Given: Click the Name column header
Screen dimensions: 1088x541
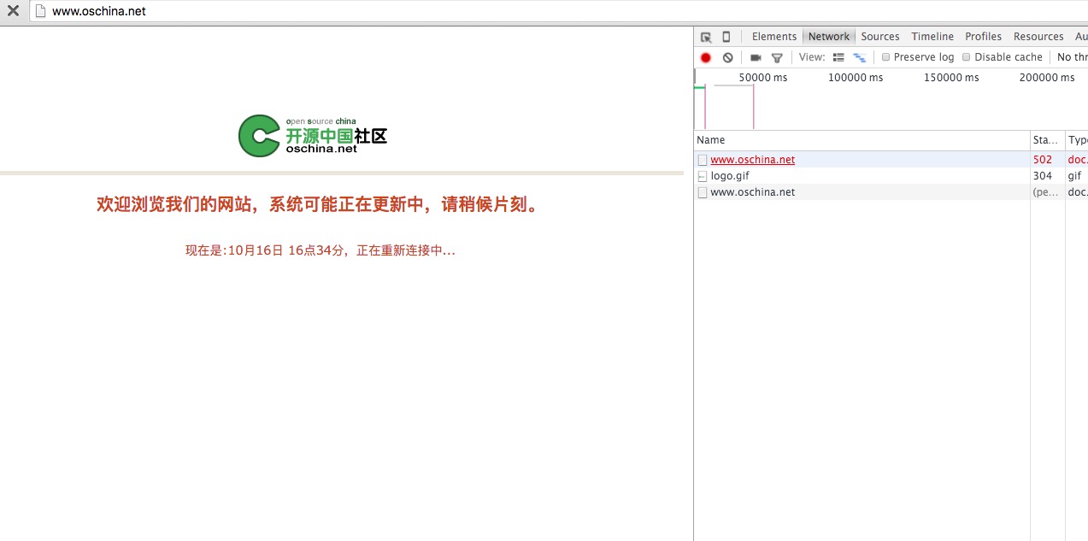Looking at the screenshot, I should 862,140.
